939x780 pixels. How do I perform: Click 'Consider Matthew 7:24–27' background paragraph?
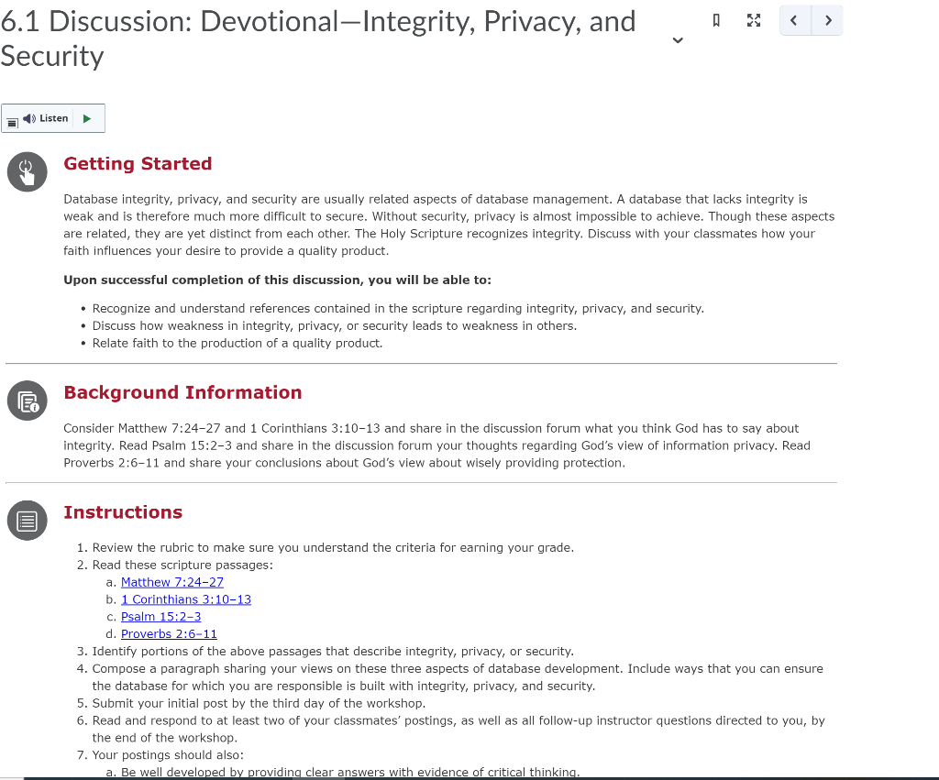point(437,445)
